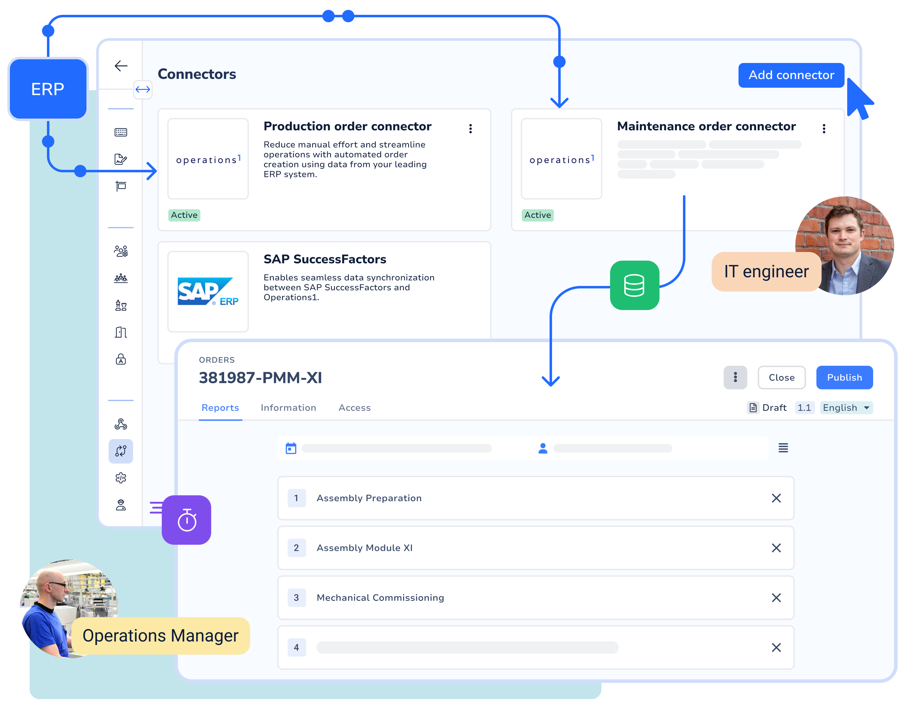Click the Connectors page heading
The width and height of the screenshot is (904, 709).
click(197, 74)
